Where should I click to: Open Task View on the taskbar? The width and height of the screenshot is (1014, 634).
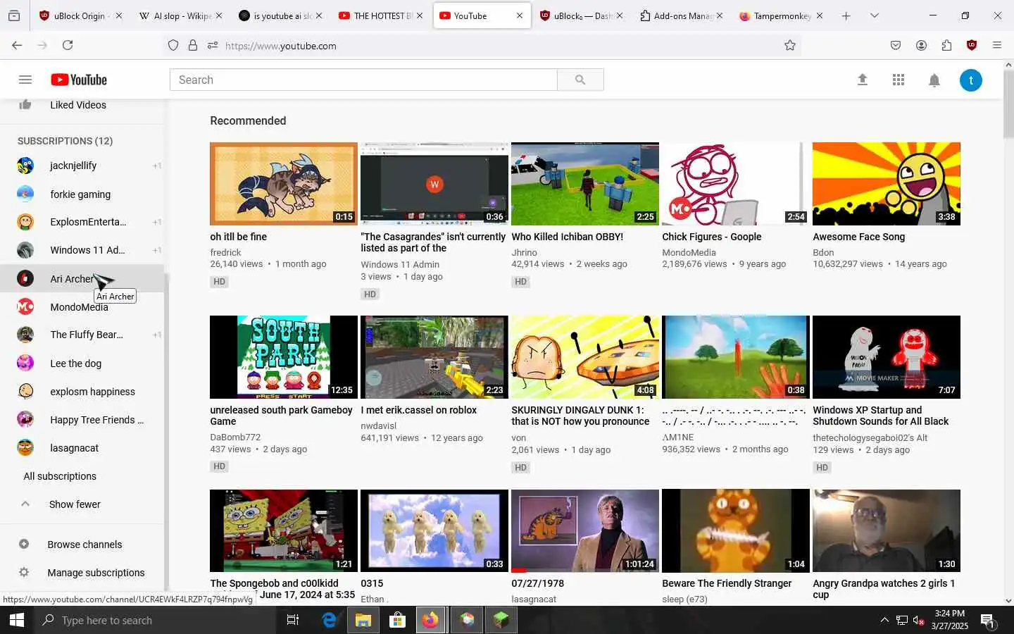(293, 620)
